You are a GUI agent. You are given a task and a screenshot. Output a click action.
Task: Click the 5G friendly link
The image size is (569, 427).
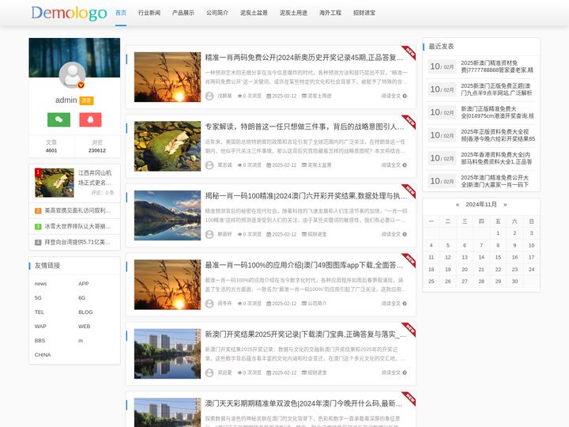pos(38,298)
